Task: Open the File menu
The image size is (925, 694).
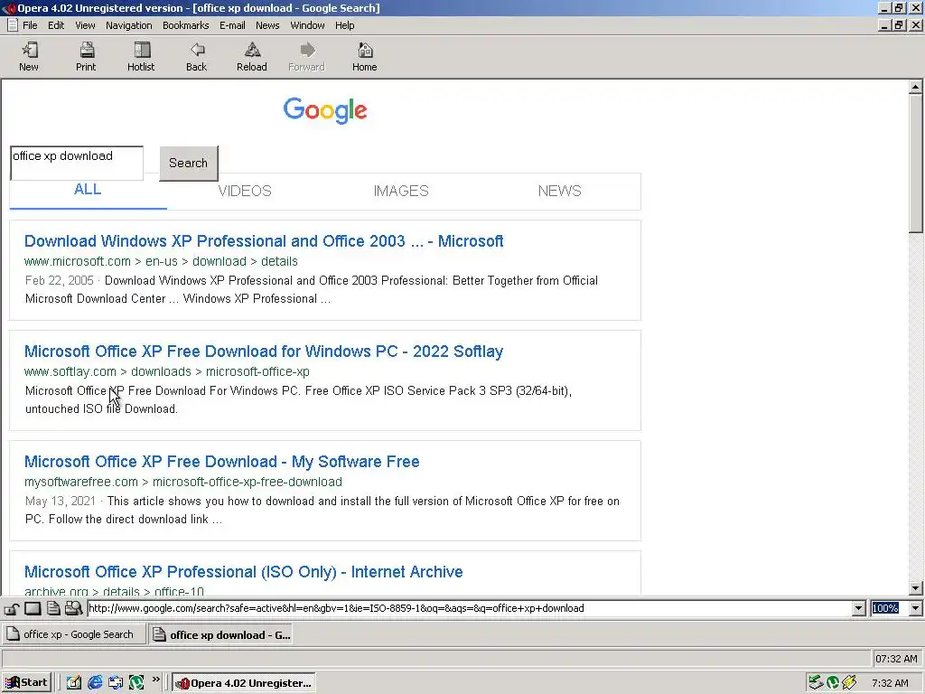Action: click(x=30, y=25)
